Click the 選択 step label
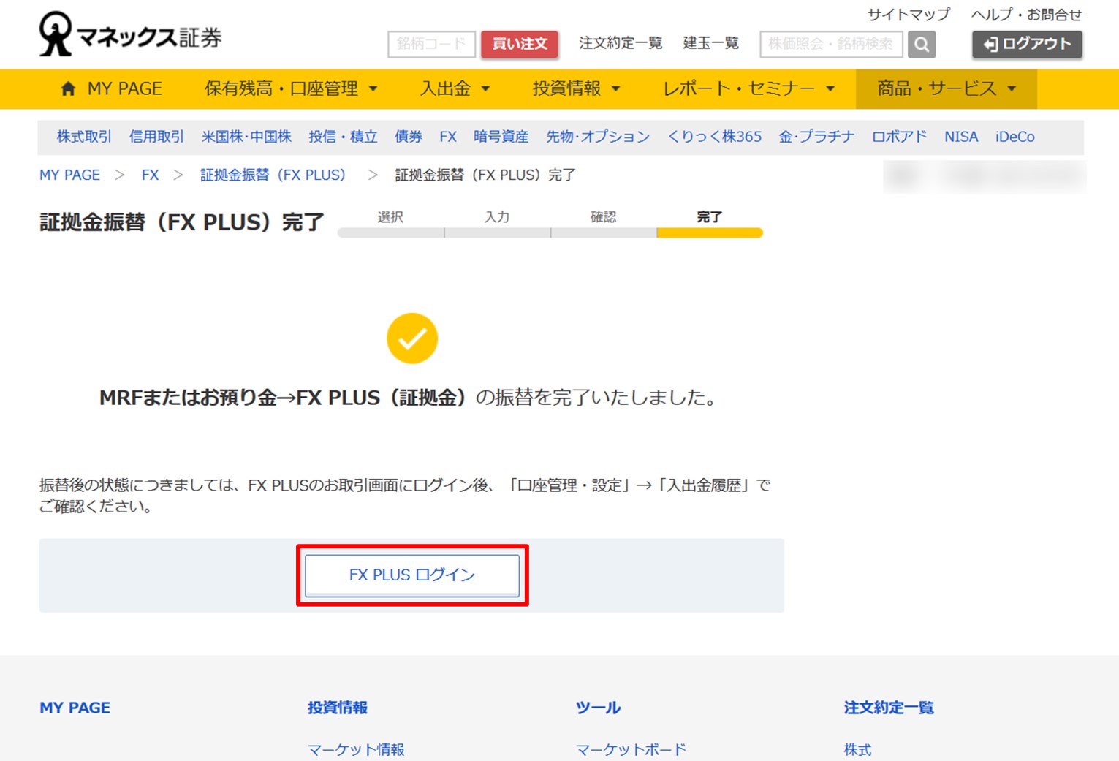This screenshot has height=761, width=1119. (390, 217)
